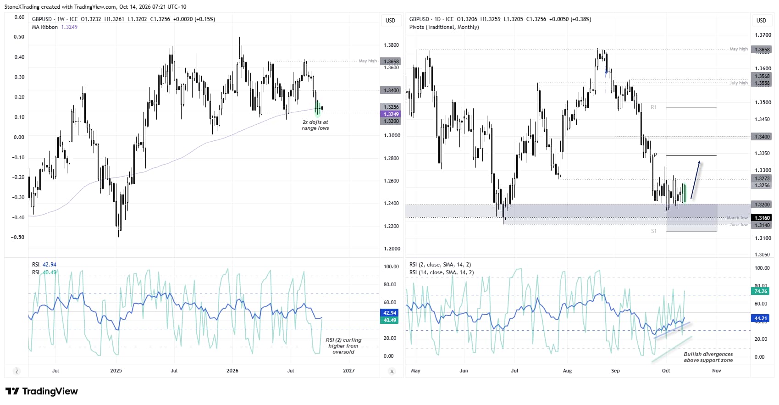Select RSI 42.94 legend on weekly chart
779x405 pixels.
[44, 265]
